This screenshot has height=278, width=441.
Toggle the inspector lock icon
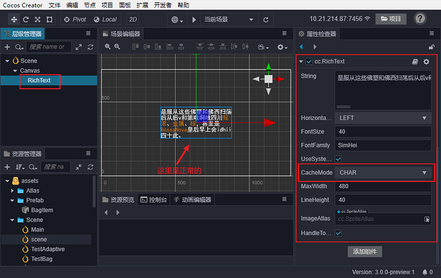point(431,47)
